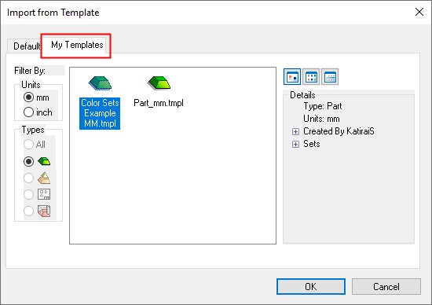Click the drawing sheet type icon
Screen dimensions: 432x305
(x=44, y=194)
